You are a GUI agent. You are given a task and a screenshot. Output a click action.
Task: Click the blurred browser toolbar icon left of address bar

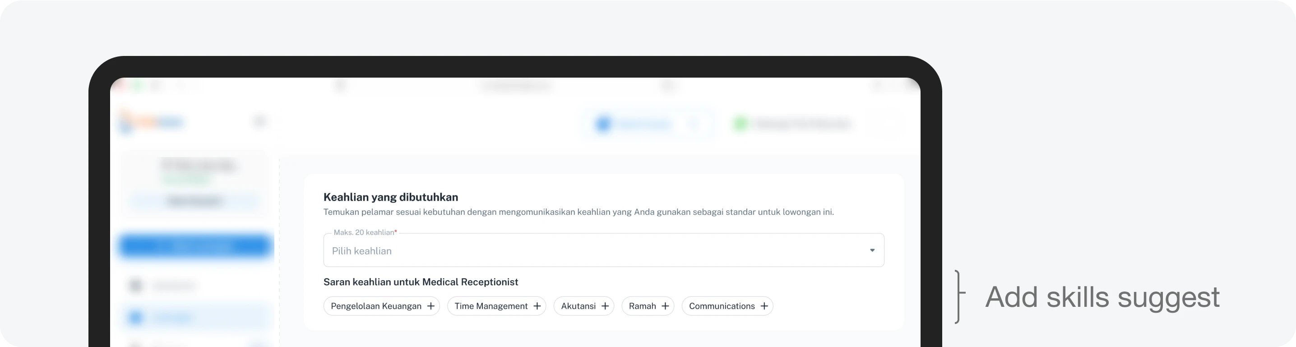pyautogui.click(x=341, y=86)
